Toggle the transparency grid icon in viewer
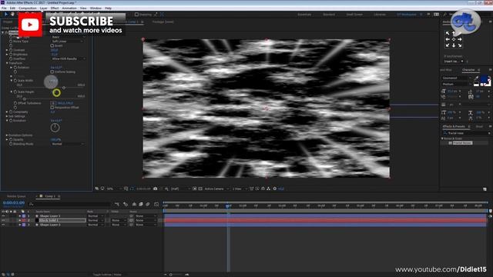The height and width of the screenshot is (277, 493). click(200, 189)
